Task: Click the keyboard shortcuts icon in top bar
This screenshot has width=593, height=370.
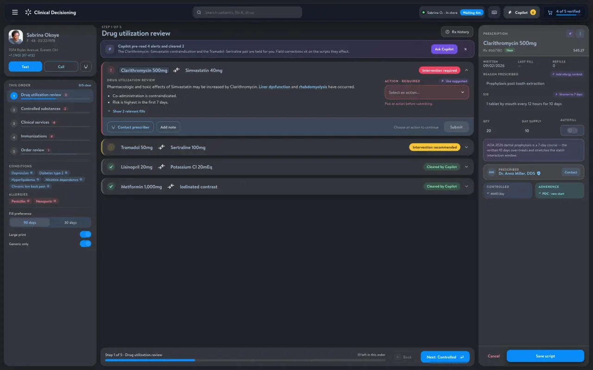Action: [494, 12]
